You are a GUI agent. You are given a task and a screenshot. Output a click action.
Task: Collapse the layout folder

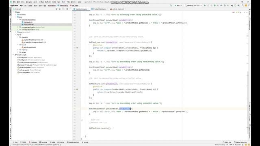[18, 45]
